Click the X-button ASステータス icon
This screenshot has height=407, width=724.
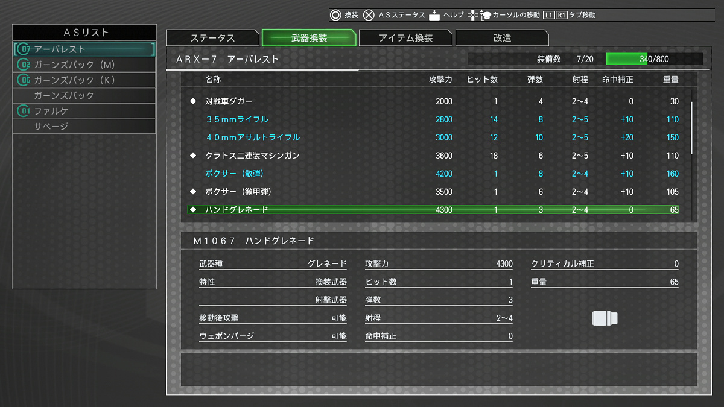(368, 16)
